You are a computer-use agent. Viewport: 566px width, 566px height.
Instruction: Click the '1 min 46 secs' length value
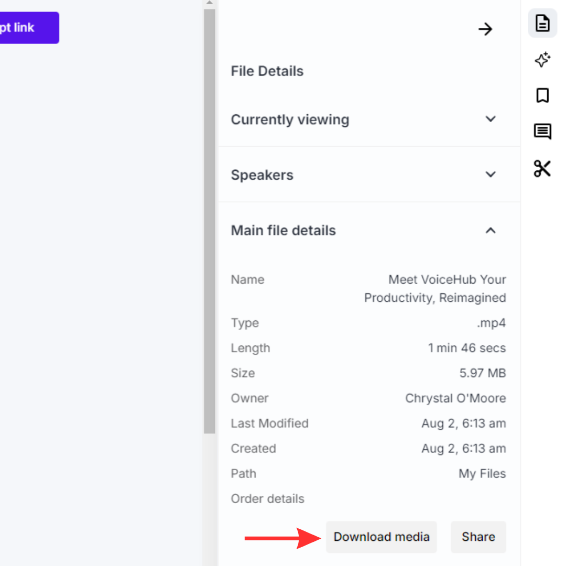tap(467, 348)
